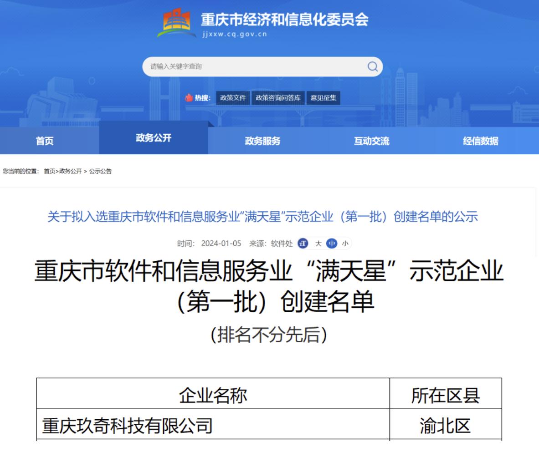Viewport: 539px width, 452px height.
Task: Set font size to 中
Action: 332,244
